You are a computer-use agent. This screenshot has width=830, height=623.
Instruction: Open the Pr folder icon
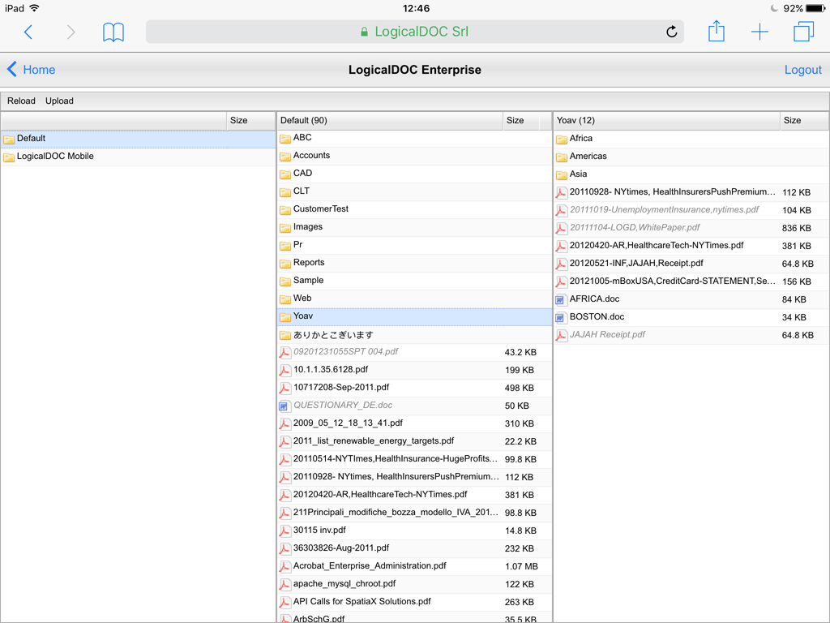tap(285, 246)
